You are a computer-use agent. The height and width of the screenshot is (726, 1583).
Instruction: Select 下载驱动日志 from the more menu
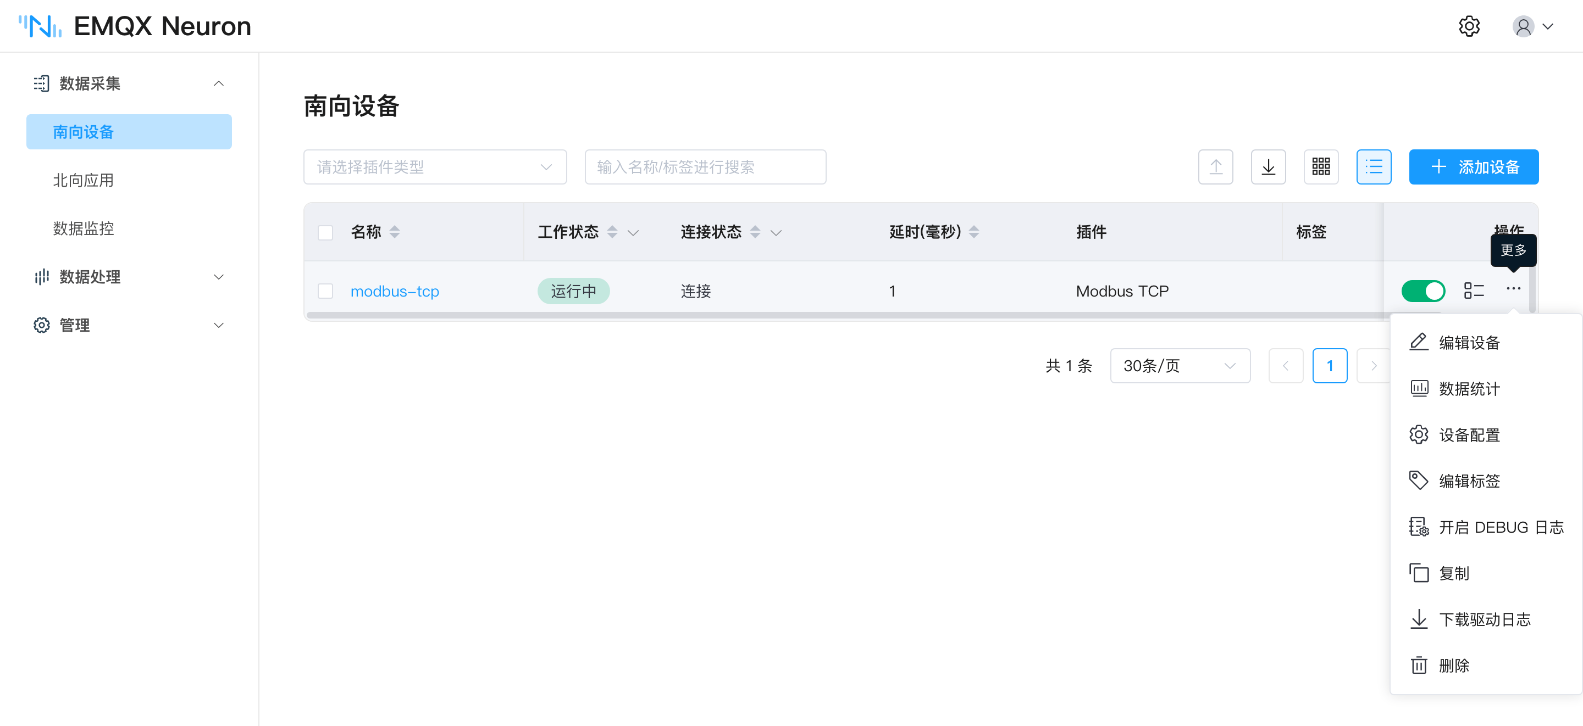(x=1486, y=619)
